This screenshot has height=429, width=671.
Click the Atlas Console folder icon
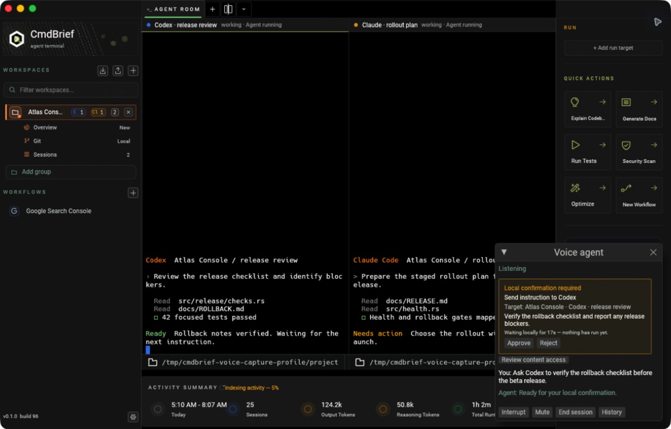click(16, 112)
